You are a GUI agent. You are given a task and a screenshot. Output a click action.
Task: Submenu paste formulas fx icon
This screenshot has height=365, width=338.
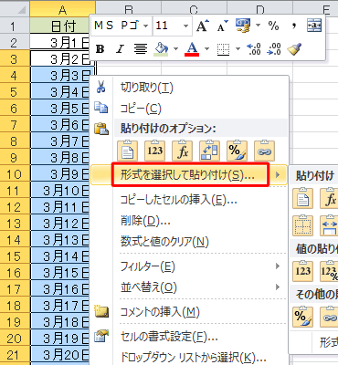tap(329, 198)
